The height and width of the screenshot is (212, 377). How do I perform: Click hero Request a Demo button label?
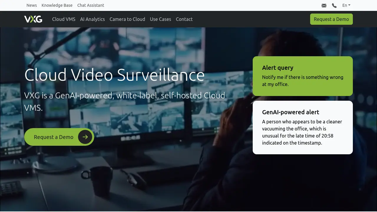[54, 137]
